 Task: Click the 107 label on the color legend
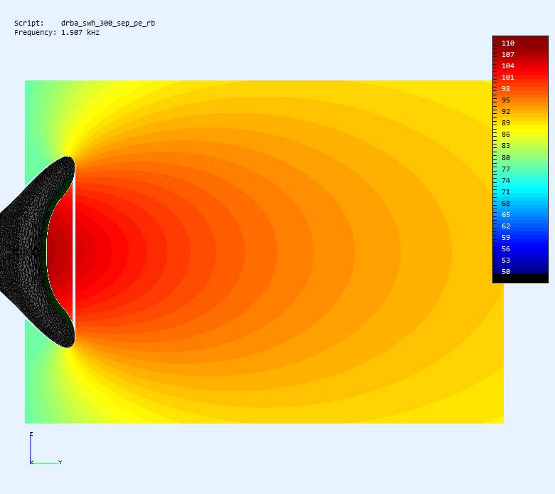click(x=508, y=55)
